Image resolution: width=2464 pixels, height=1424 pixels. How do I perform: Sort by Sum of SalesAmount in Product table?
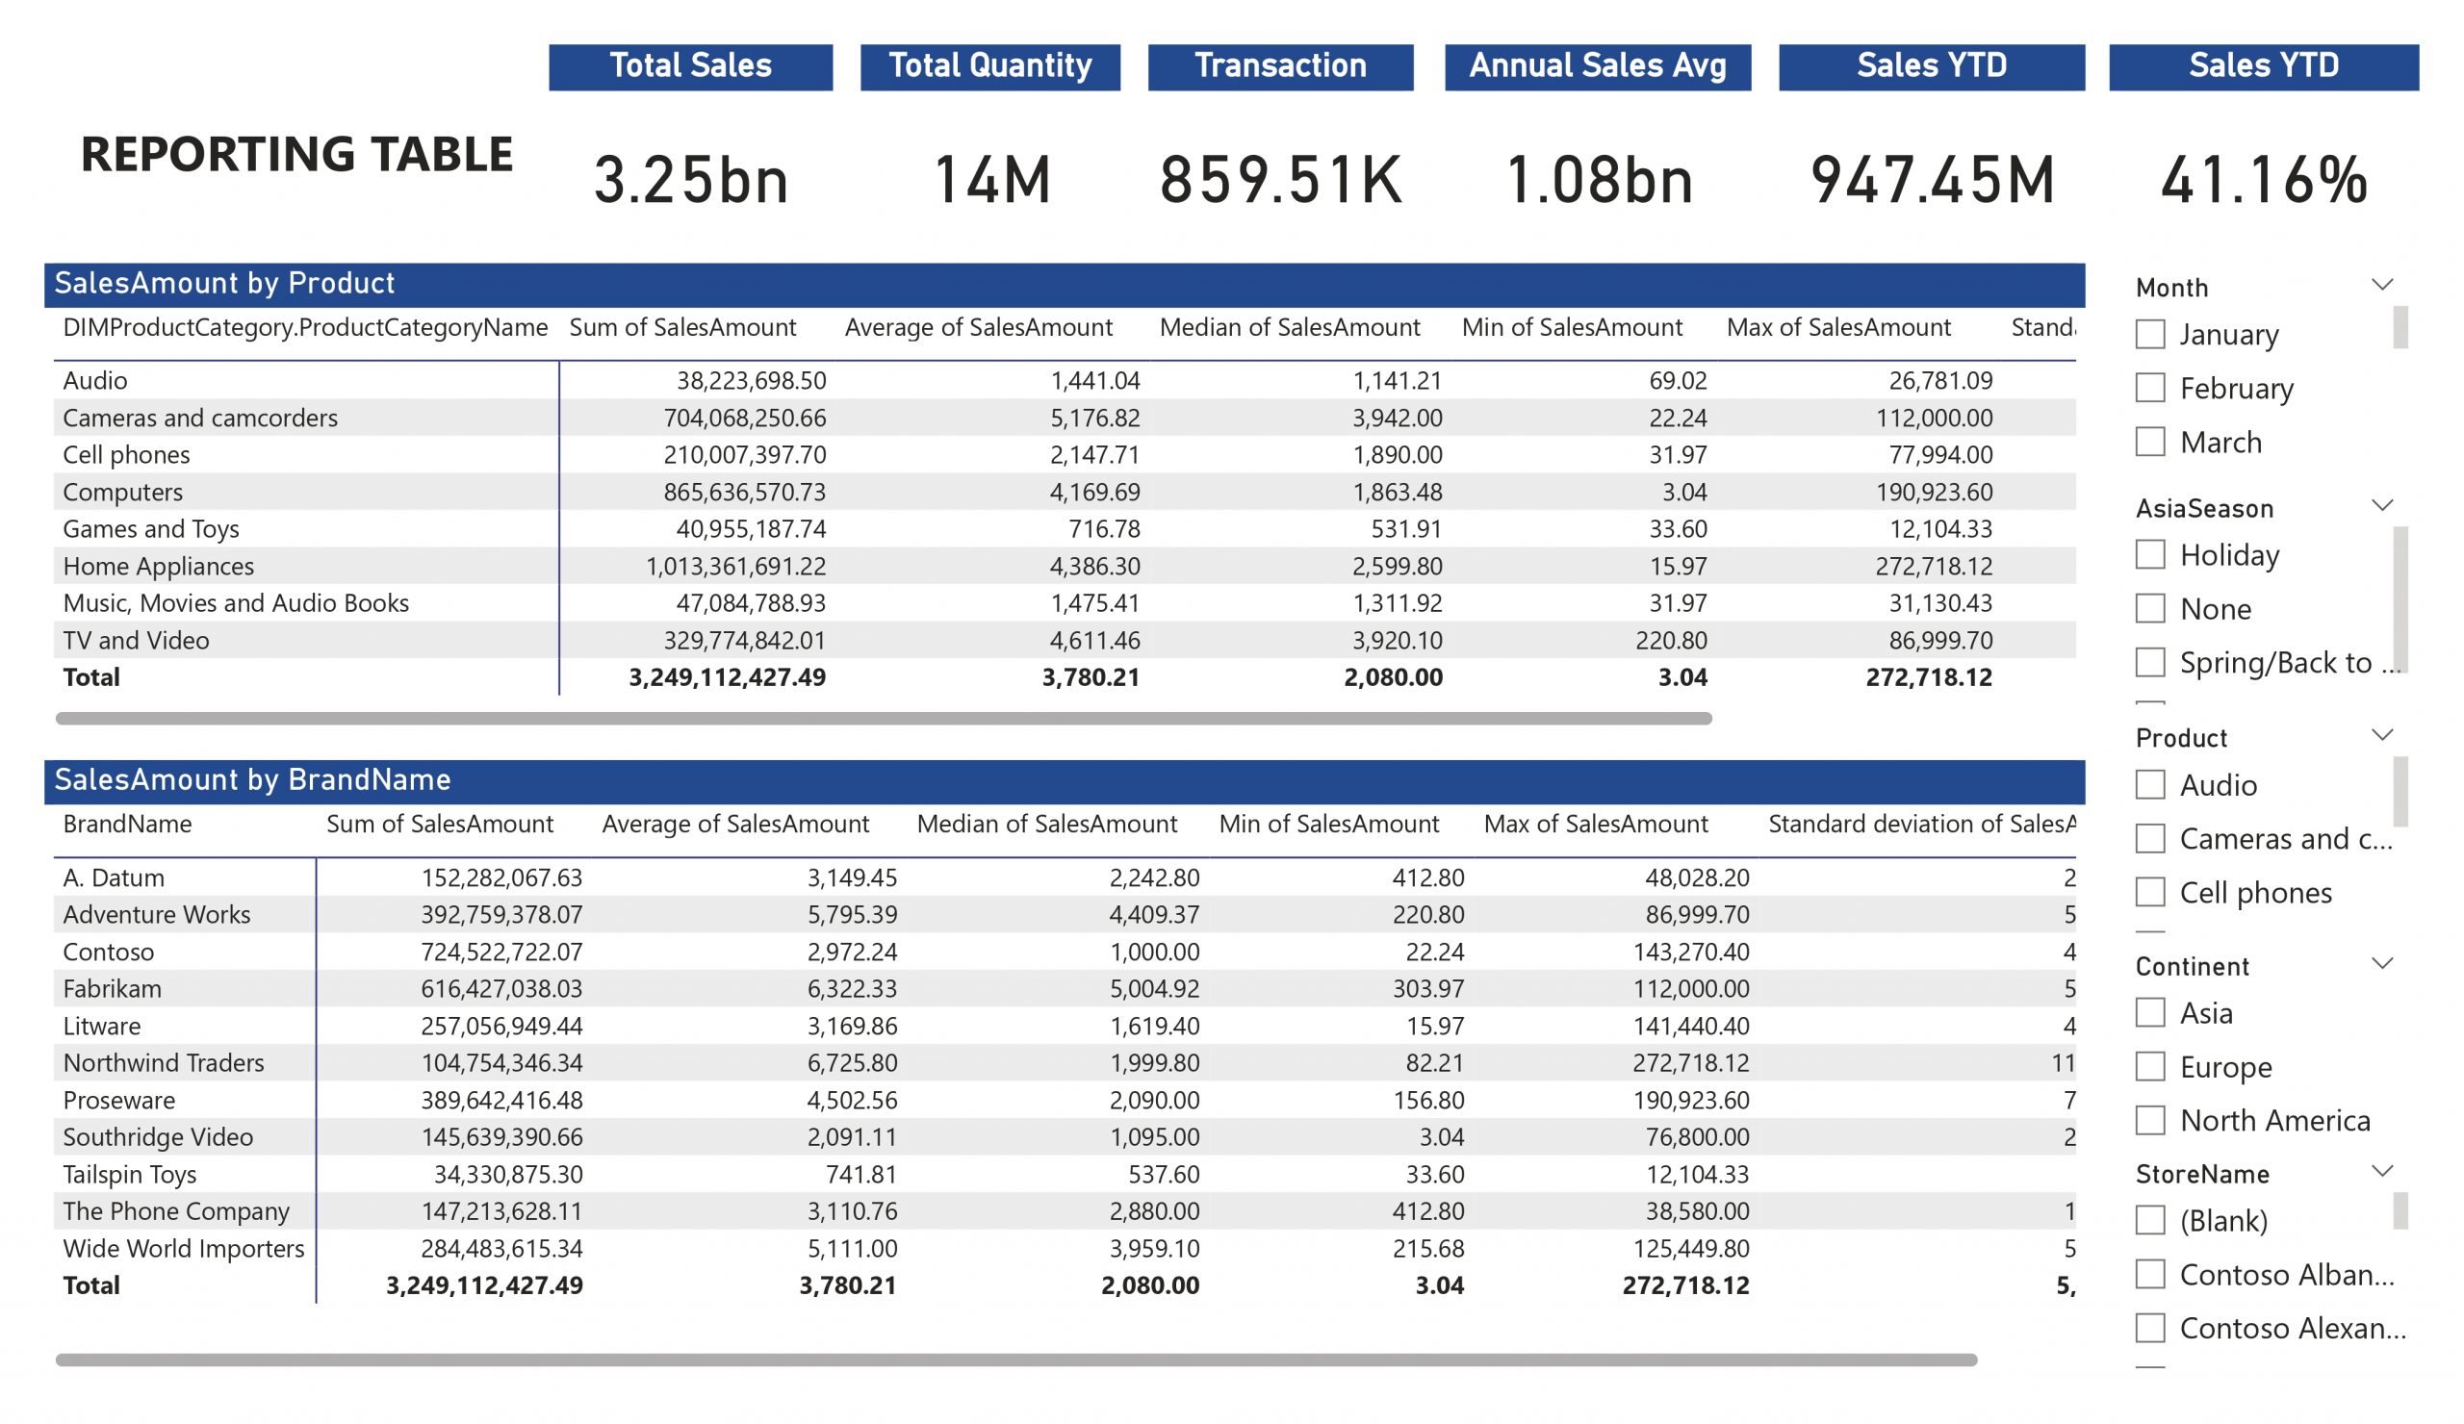click(x=682, y=327)
